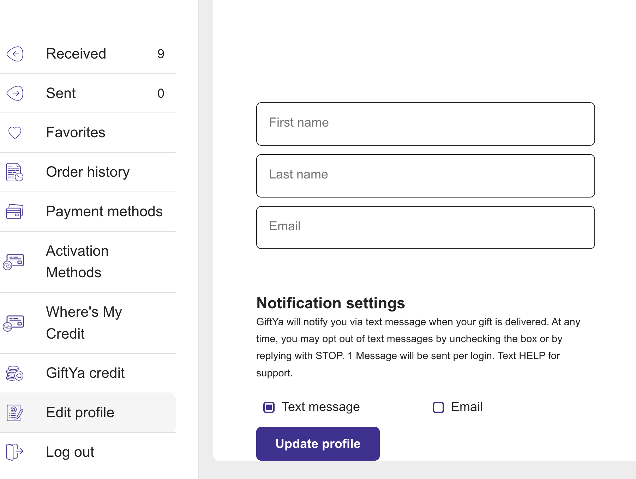The height and width of the screenshot is (479, 636).
Task: Click the Activation Methods icon
Action: [14, 262]
